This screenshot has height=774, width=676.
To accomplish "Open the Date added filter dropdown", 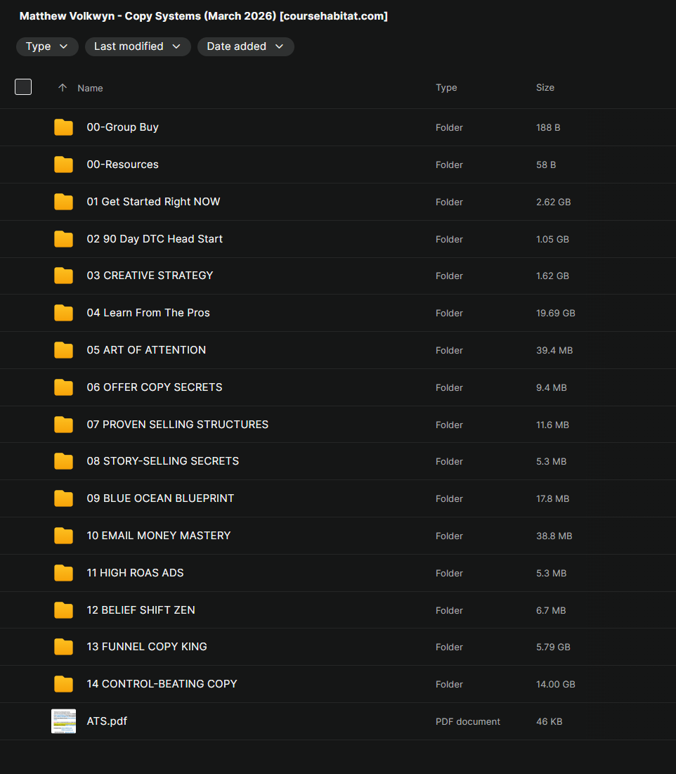I will [246, 46].
